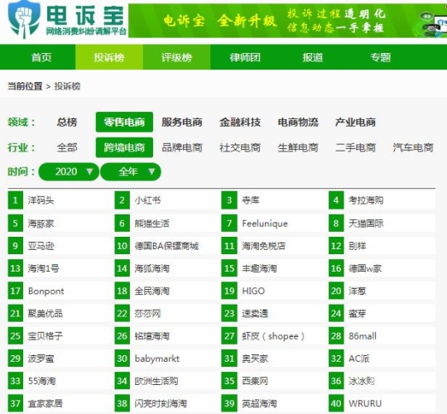
Task: Select 金融科技 in the 领域 filter
Action: click(x=240, y=122)
